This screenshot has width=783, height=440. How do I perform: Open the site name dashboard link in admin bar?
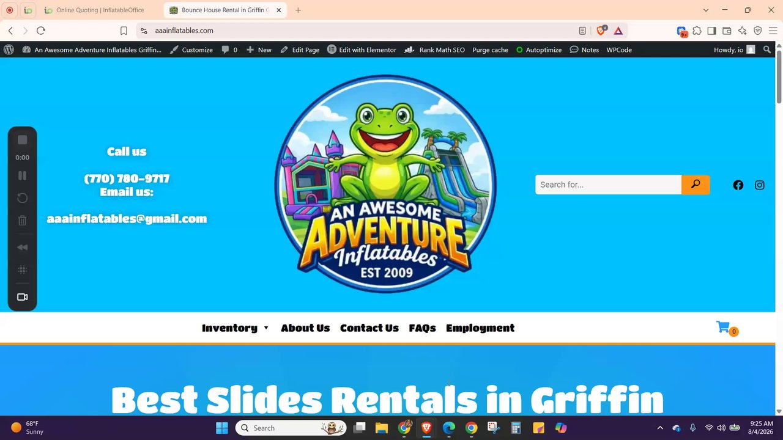pyautogui.click(x=92, y=50)
